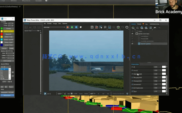Open the Image menu in VFB menu bar
182x113 pixels.
pos(55,23)
